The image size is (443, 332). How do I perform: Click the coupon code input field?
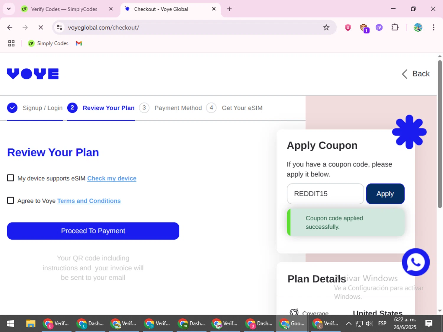pos(325,194)
